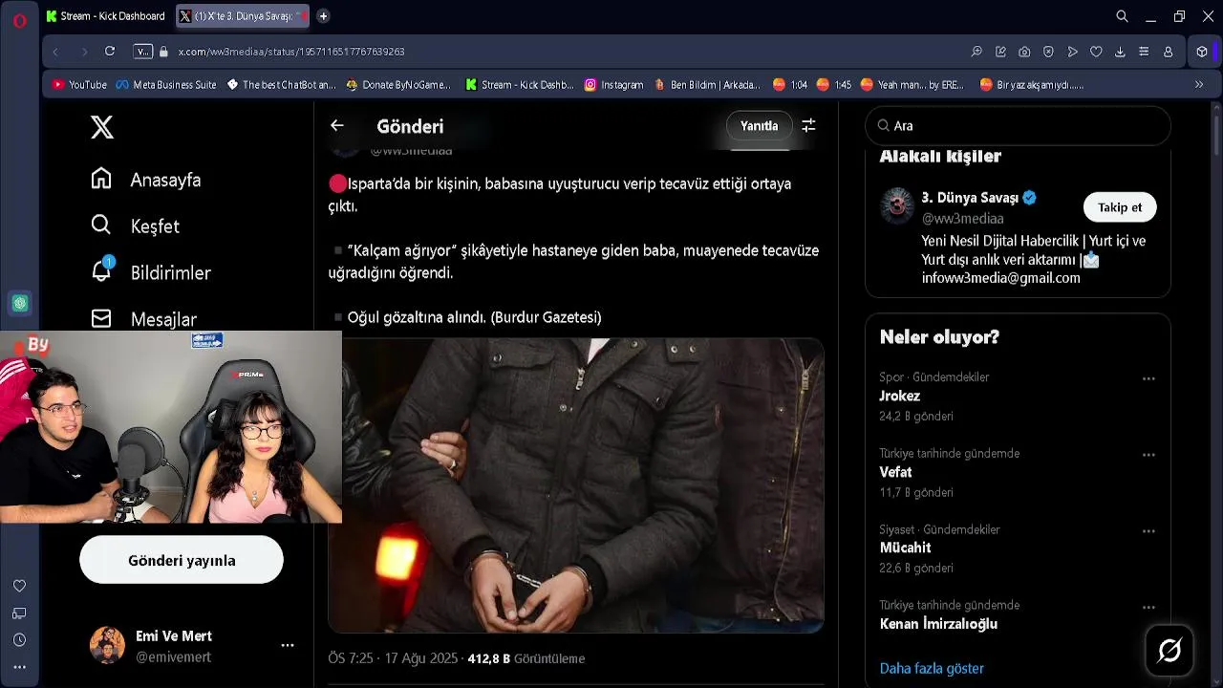Open easy setup sliders icon

[x=1144, y=52]
